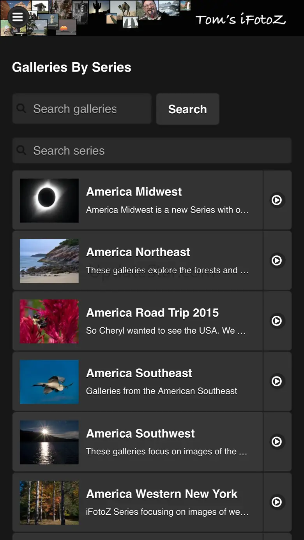
Task: Click the play arrow icon for America Midwest
Action: [x=277, y=200]
